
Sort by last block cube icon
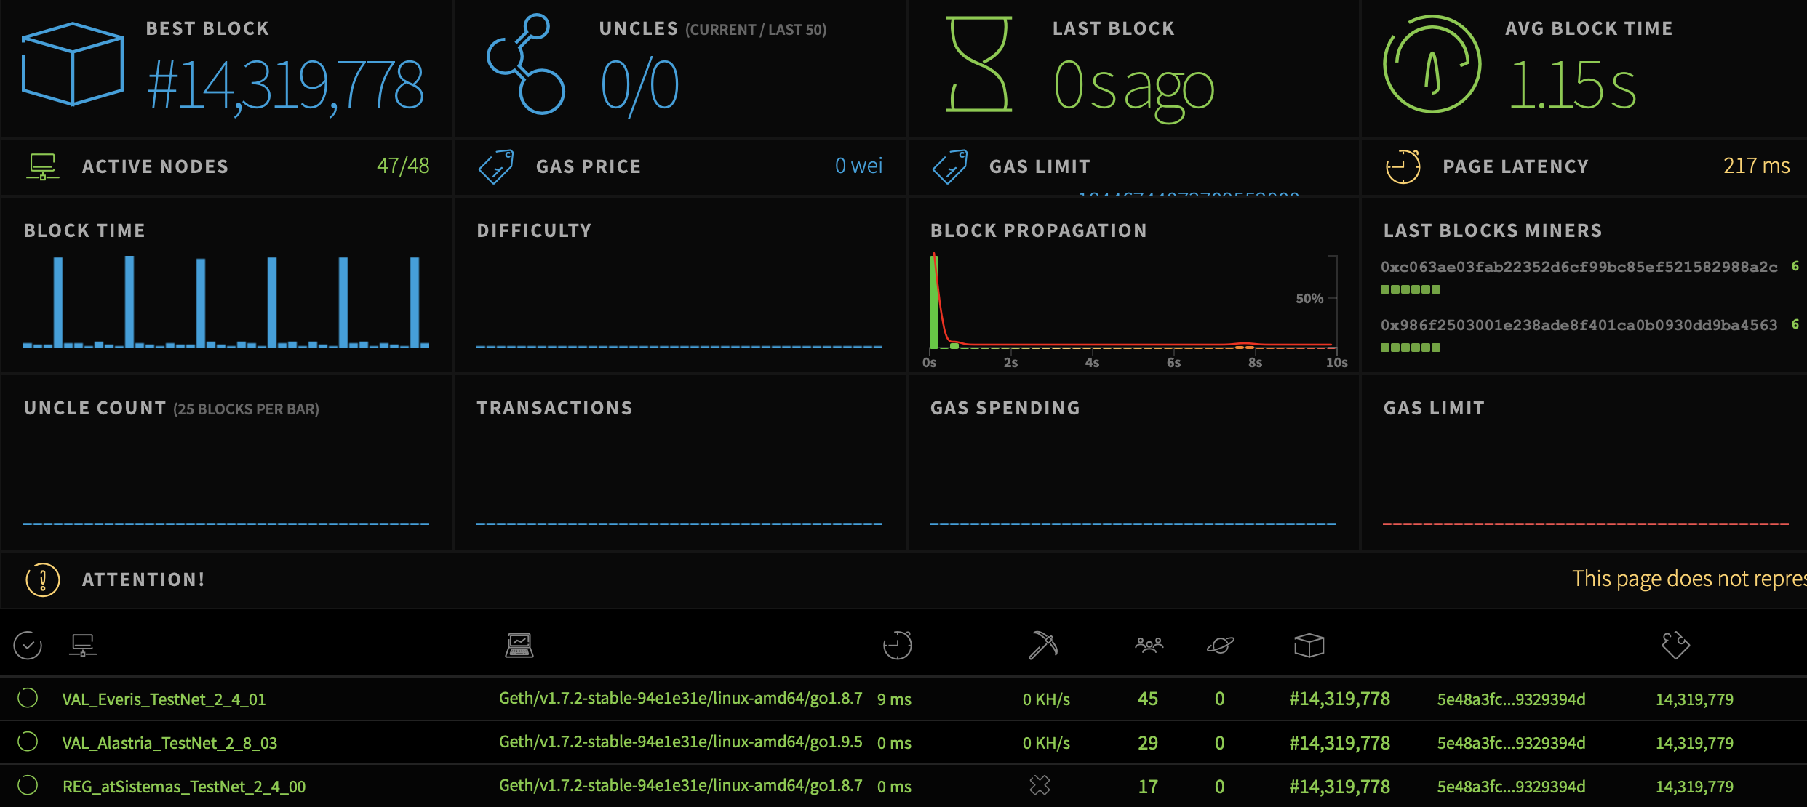(1309, 645)
